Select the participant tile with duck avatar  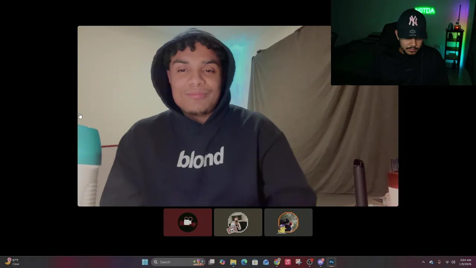coord(288,222)
